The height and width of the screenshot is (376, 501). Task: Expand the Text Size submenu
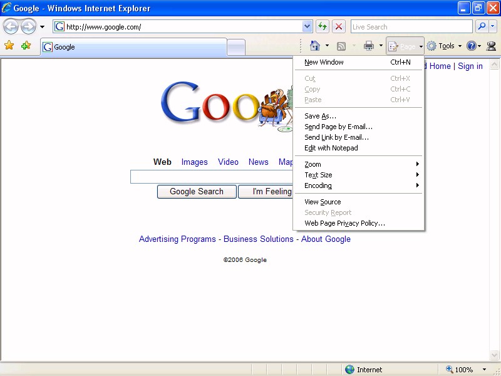(358, 175)
